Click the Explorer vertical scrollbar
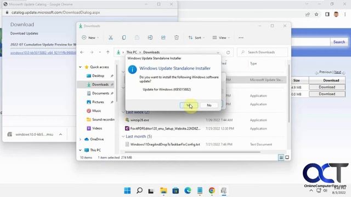 tap(289, 94)
